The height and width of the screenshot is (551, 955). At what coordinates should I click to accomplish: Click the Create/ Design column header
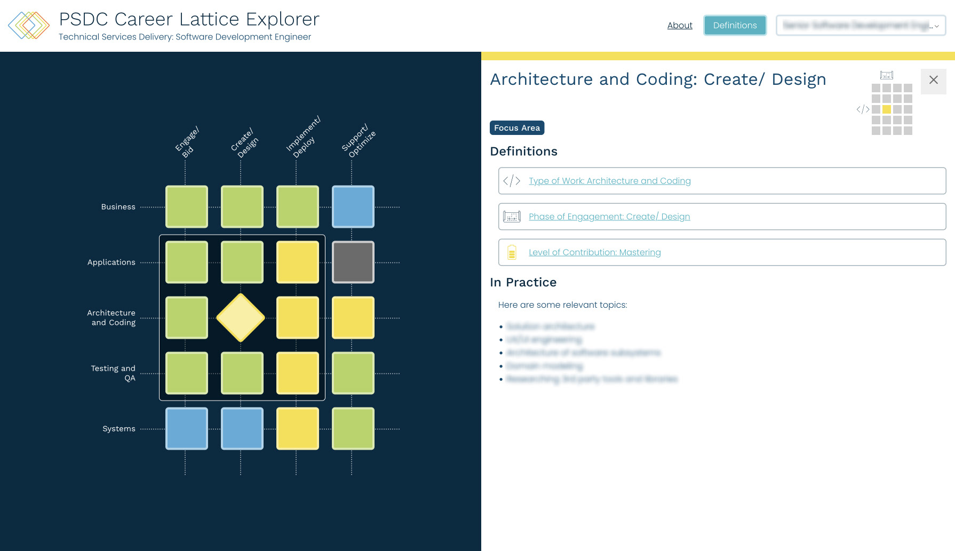click(x=244, y=143)
